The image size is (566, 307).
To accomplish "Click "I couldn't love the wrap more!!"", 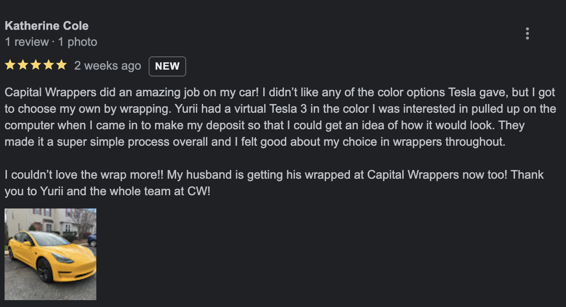I will pyautogui.click(x=84, y=175).
